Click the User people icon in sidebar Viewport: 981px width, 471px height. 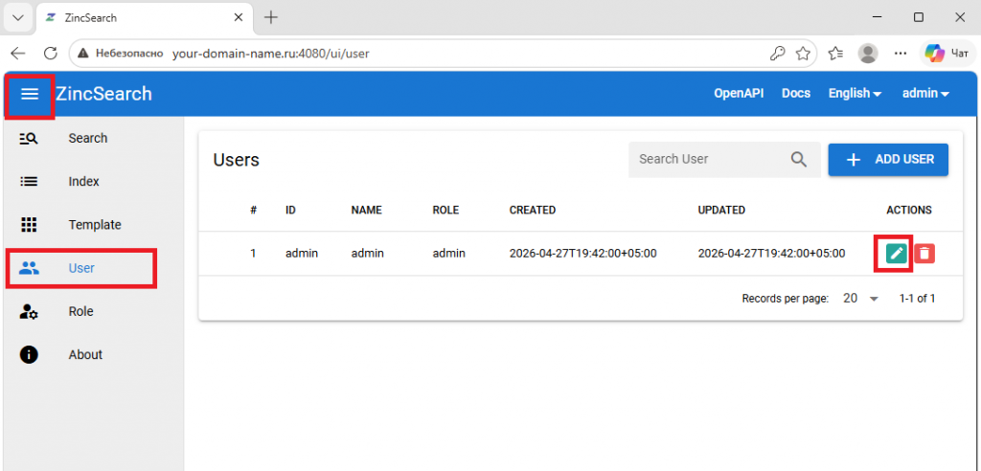point(29,268)
